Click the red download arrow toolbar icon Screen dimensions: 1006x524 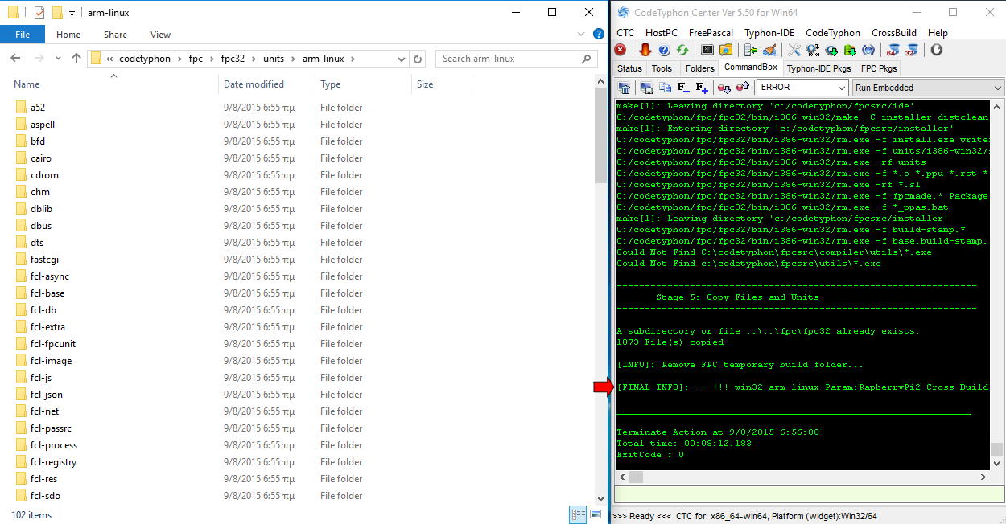point(645,50)
